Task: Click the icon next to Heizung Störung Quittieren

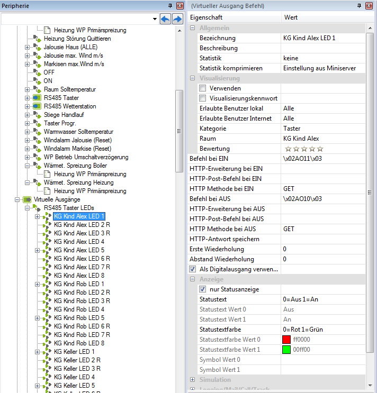Action: tap(37, 39)
